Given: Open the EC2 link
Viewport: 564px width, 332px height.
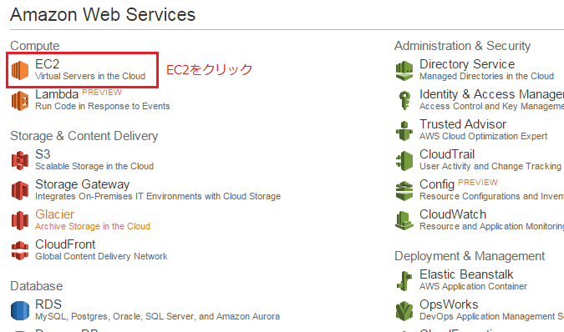Looking at the screenshot, I should [47, 64].
